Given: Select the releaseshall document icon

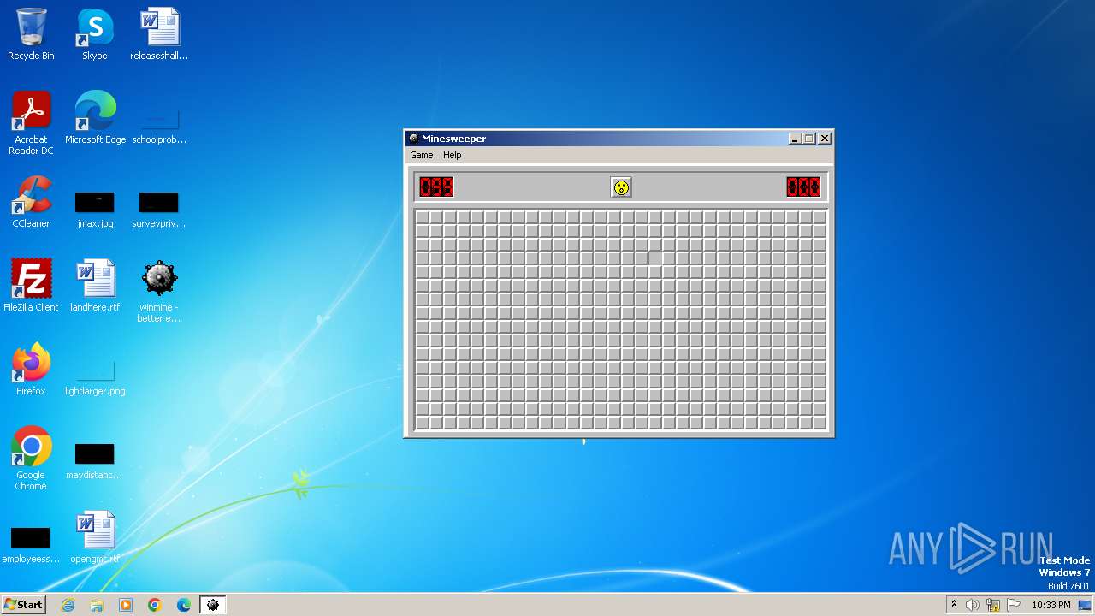Looking at the screenshot, I should point(159,35).
